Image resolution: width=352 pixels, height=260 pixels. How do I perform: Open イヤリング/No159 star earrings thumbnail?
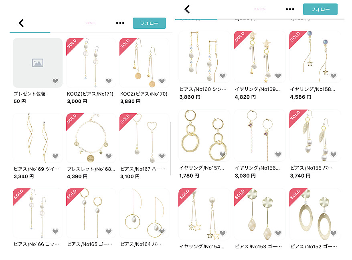pos(259,57)
